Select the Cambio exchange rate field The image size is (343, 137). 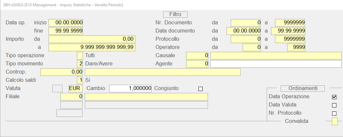click(x=130, y=88)
